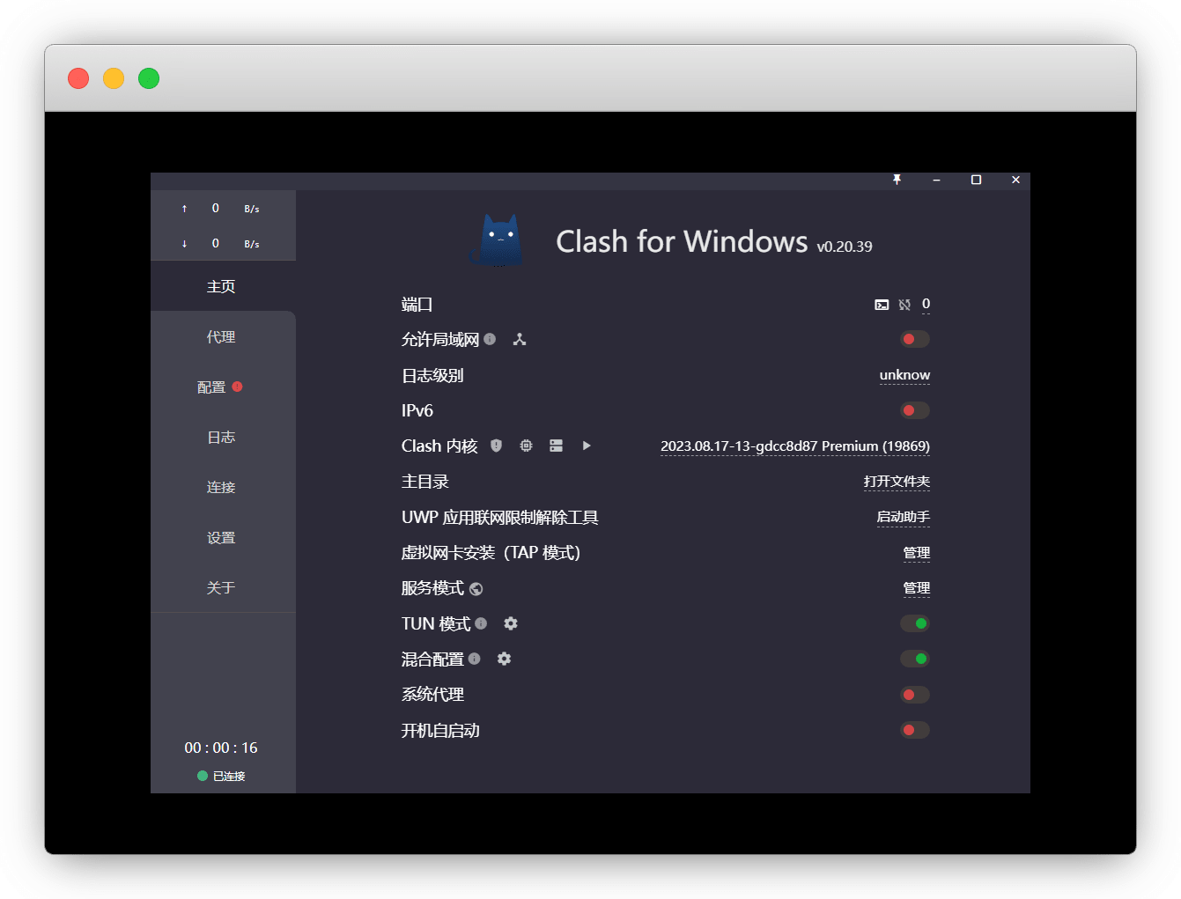1181x899 pixels.
Task: Disable the 混合配置 switch
Action: click(x=915, y=659)
